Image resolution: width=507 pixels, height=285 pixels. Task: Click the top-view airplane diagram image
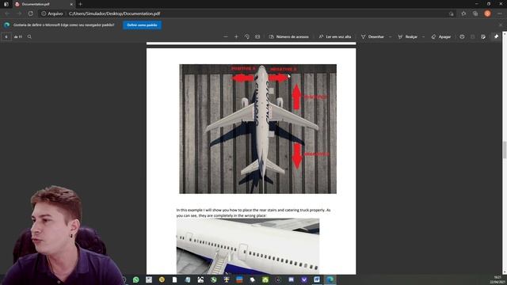tap(258, 129)
